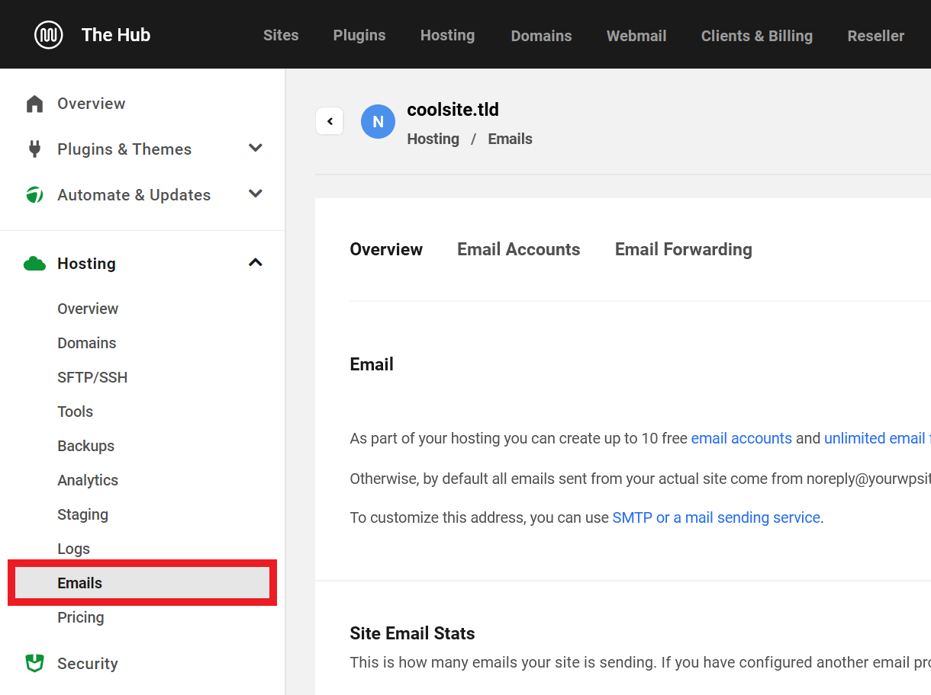Switch to the Email Accounts tab
This screenshot has width=931, height=695.
coord(518,249)
